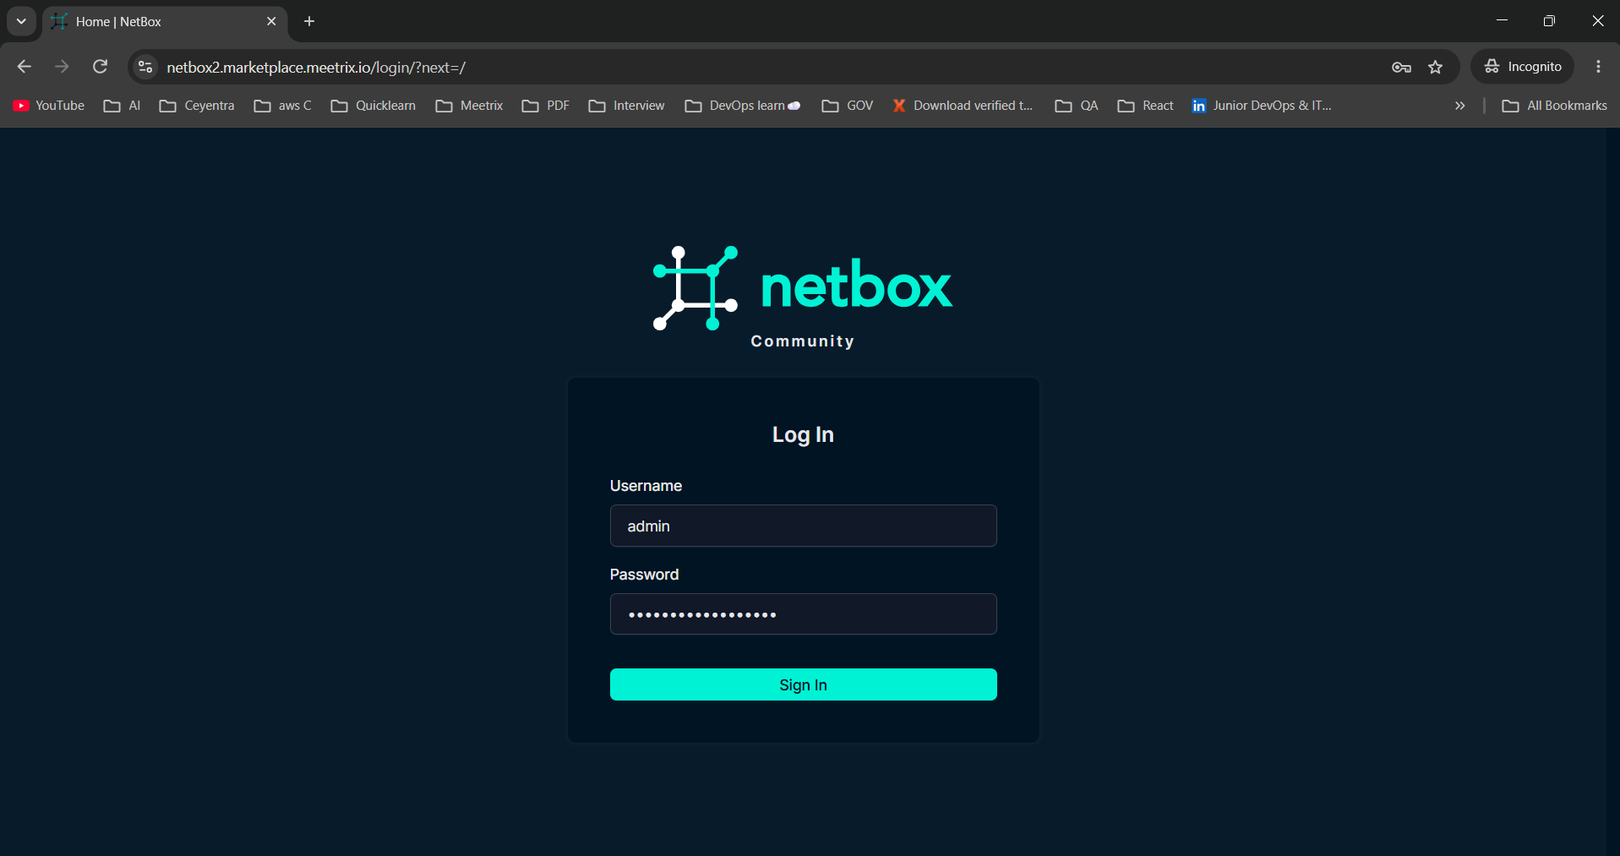
Task: Open the aws C bookmarks folder
Action: point(282,106)
